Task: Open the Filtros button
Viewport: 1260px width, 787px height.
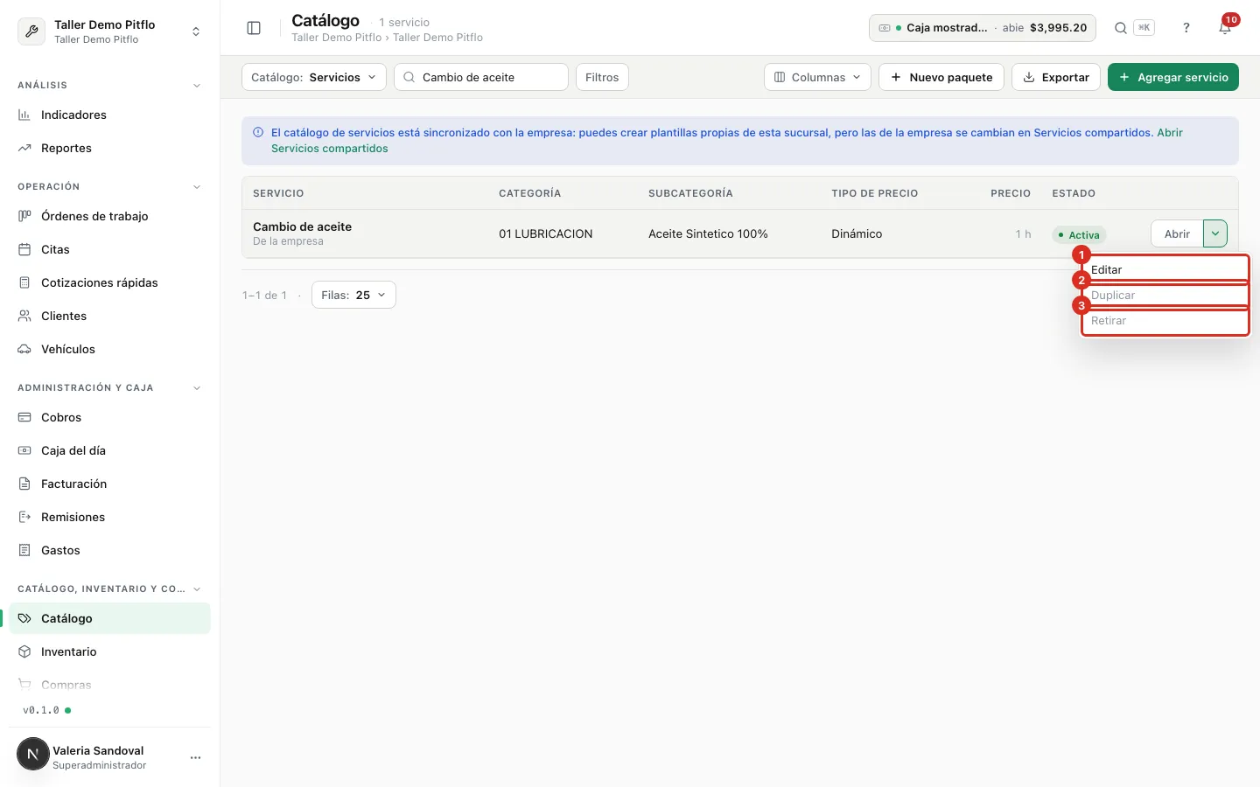Action: pyautogui.click(x=602, y=77)
